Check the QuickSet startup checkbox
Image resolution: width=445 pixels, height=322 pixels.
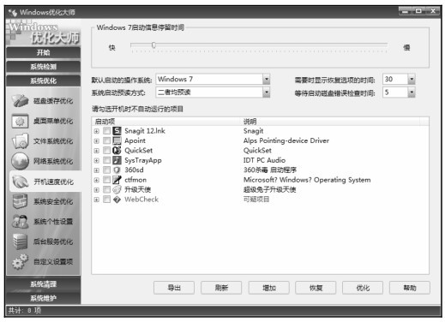(106, 150)
